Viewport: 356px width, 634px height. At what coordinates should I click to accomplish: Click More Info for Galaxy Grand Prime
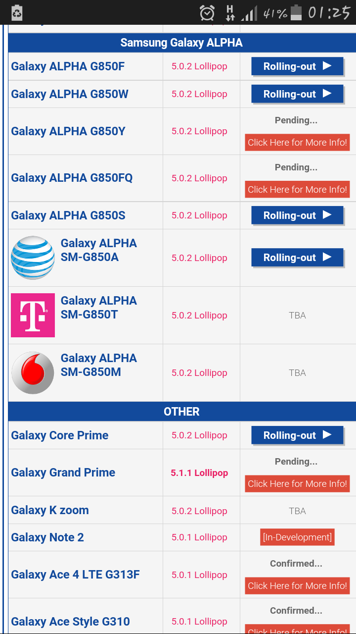[x=297, y=484]
